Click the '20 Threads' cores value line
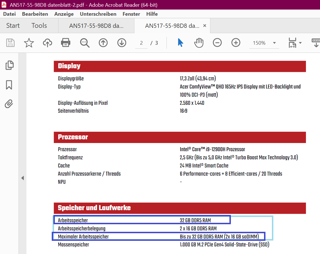 pos(231,174)
